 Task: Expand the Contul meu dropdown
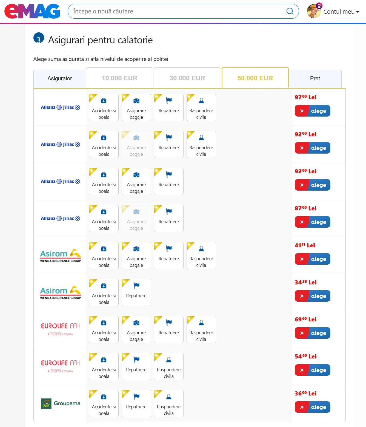(341, 12)
